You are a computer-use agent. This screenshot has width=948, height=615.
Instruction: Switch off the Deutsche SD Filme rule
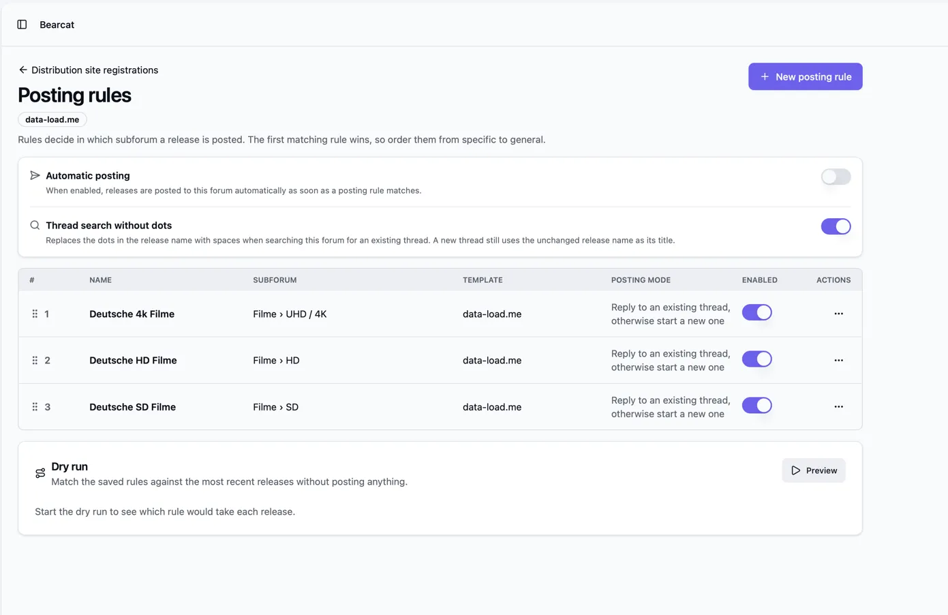[756, 405]
